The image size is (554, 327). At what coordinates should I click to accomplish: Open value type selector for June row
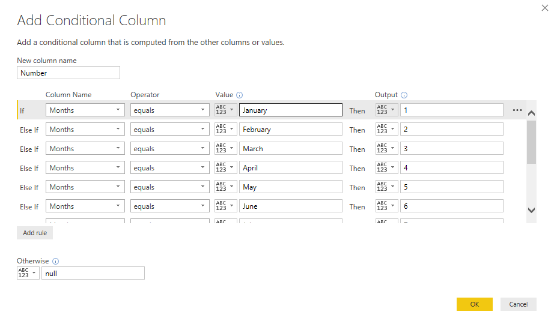[x=226, y=206]
